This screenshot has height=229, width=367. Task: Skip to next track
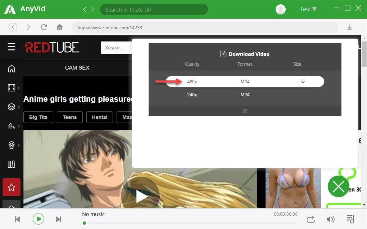[59, 219]
